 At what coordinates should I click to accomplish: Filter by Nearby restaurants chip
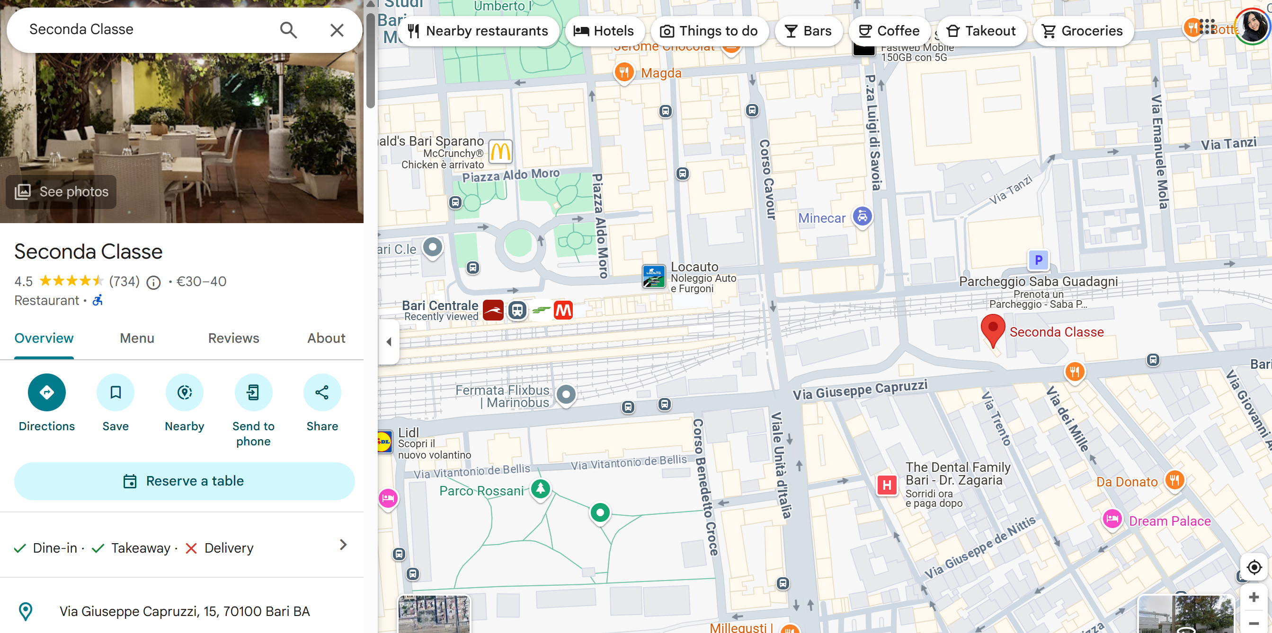(478, 31)
